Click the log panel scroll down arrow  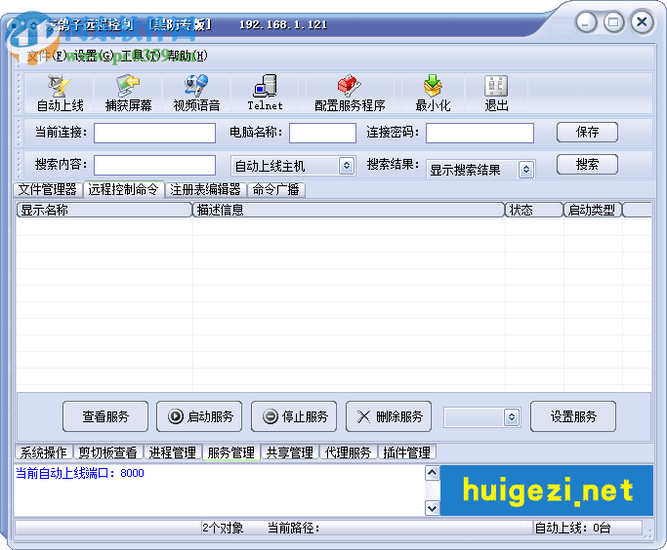(x=433, y=508)
